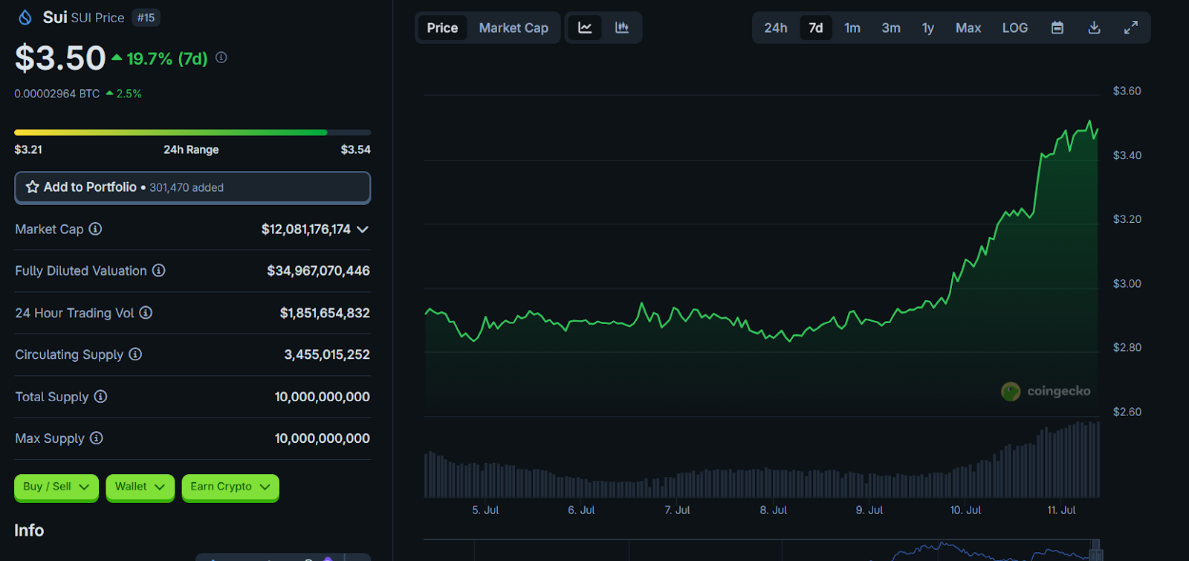The width and height of the screenshot is (1189, 561).
Task: Select the 1m time range
Action: click(x=852, y=27)
